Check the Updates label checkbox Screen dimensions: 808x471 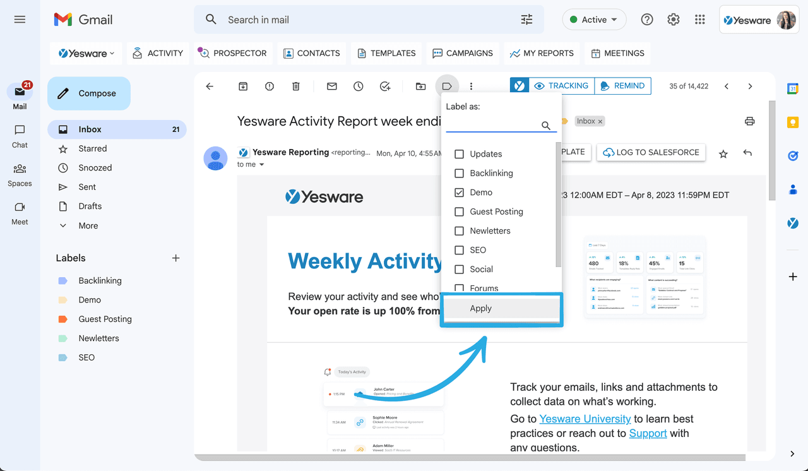(460, 154)
